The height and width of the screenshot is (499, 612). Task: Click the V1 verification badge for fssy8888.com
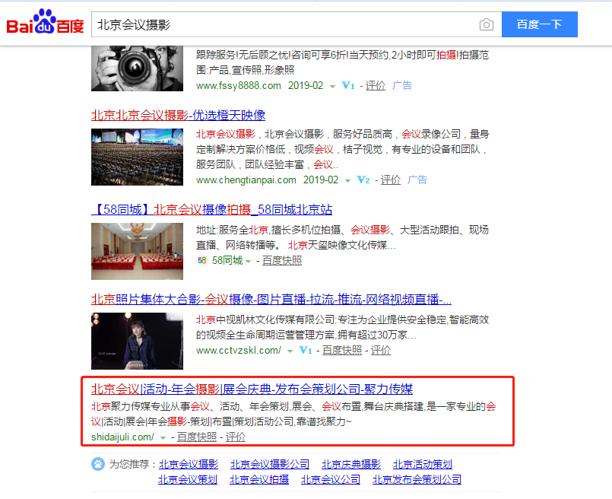pyautogui.click(x=347, y=85)
